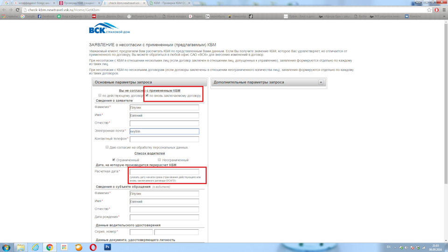The width and height of the screenshot is (448, 252).
Task: Launch Internet Explorer from taskbar
Action: (35, 247)
